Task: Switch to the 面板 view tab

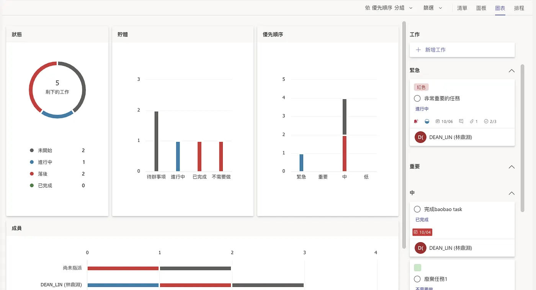Action: 481,8
